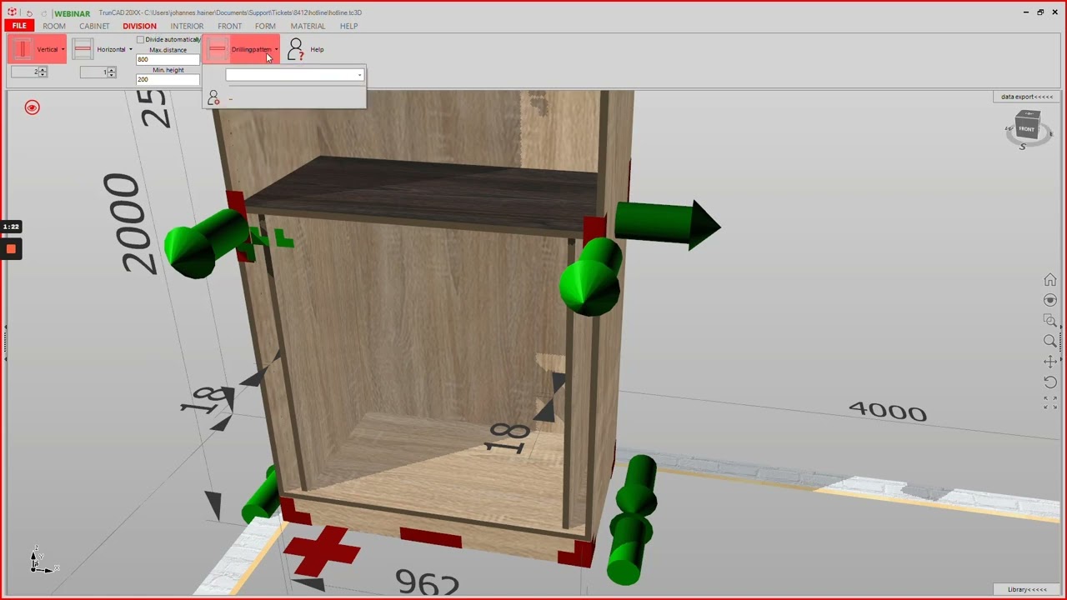Viewport: 1067px width, 600px height.
Task: Select the magnifier zoom icon
Action: pos(1050,341)
